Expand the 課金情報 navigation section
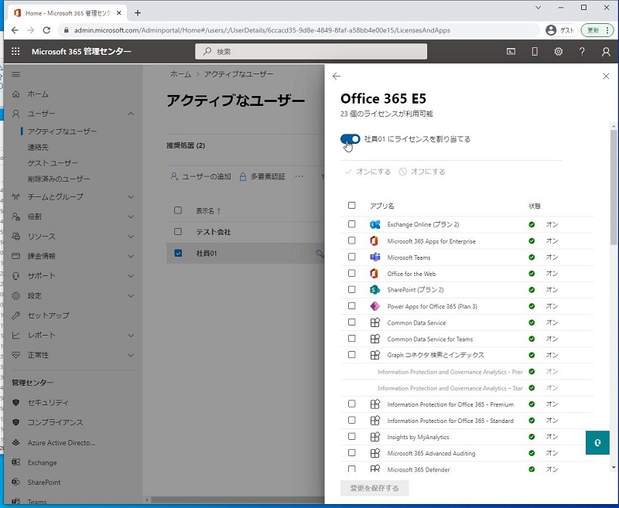This screenshot has height=508, width=619. [x=131, y=256]
